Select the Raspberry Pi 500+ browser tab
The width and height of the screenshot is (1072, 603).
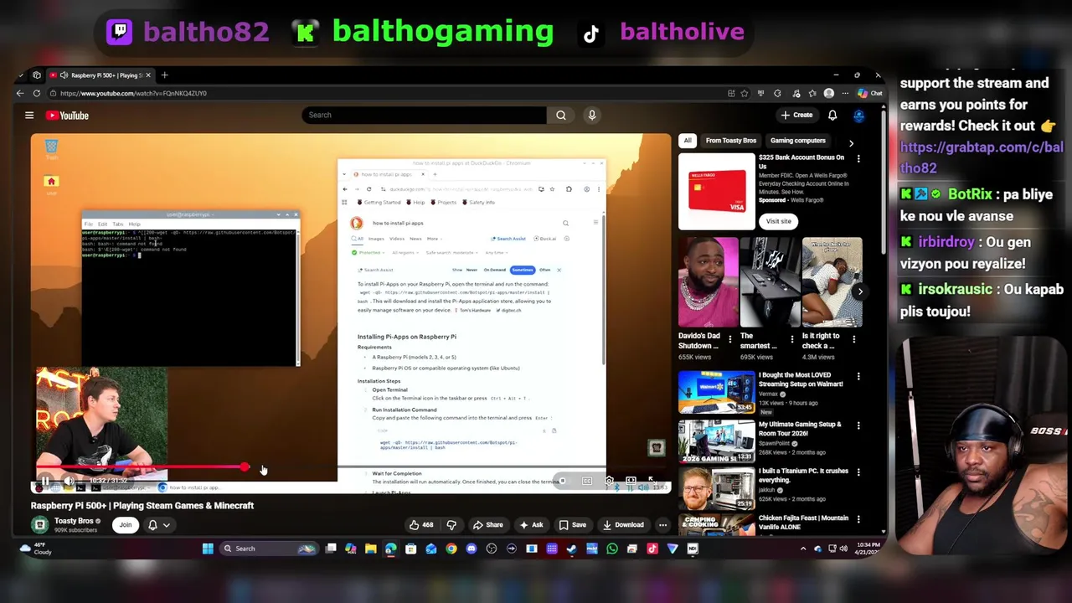pyautogui.click(x=99, y=75)
